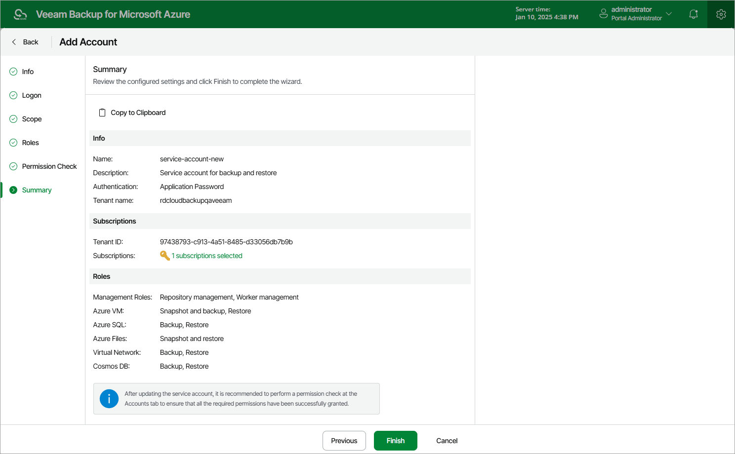Viewport: 735px width, 454px height.
Task: Click the Veeam Backup for Microsoft Azure title
Action: pyautogui.click(x=113, y=14)
